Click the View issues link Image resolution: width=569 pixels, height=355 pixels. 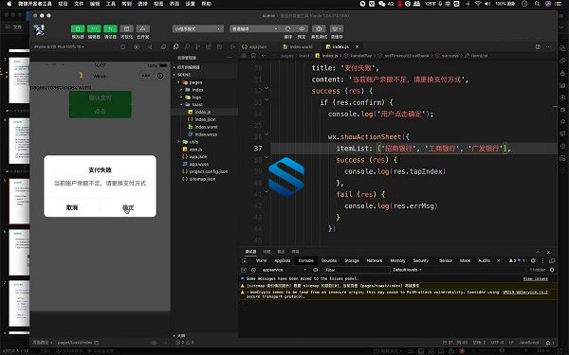point(535,279)
